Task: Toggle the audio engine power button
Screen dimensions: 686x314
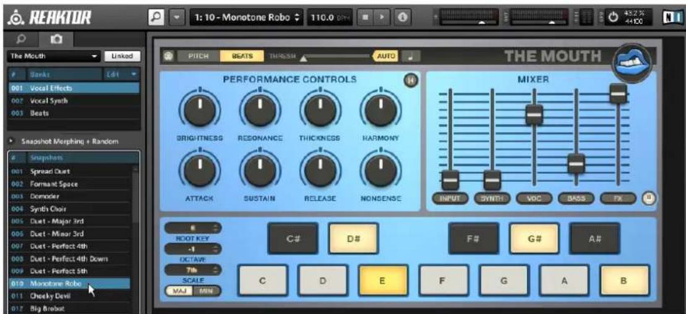Action: pos(614,17)
